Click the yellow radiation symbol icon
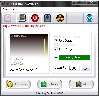The height and width of the screenshot is (96, 99). [60, 18]
